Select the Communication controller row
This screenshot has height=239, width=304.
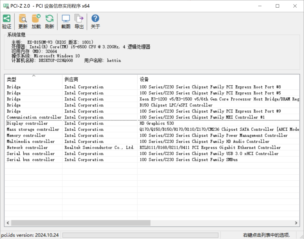(x=152, y=117)
